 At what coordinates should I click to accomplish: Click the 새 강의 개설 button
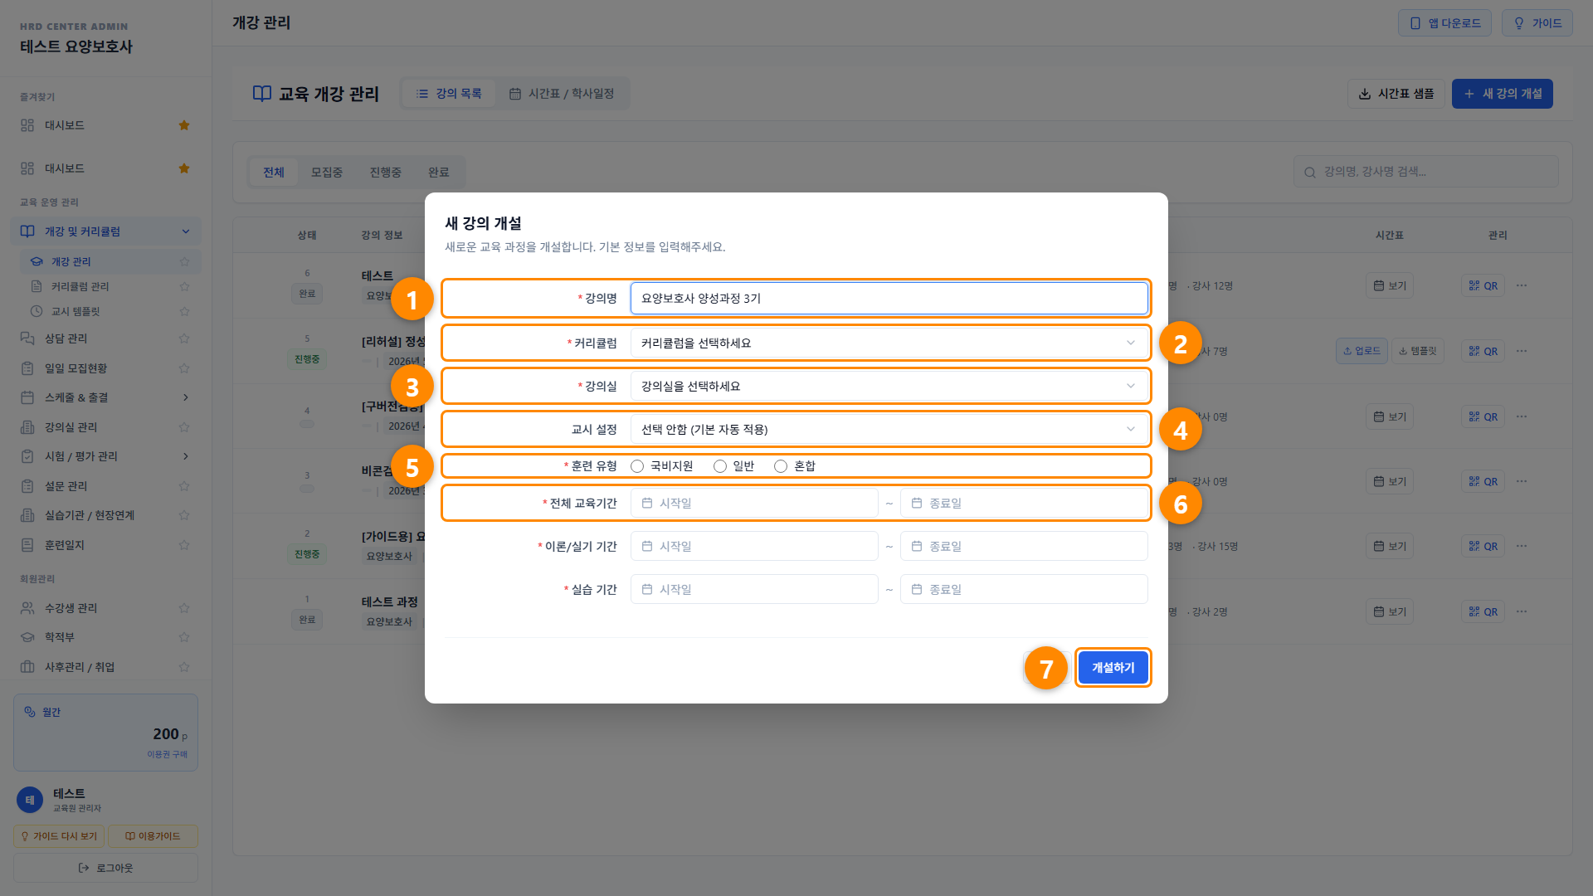click(1502, 94)
